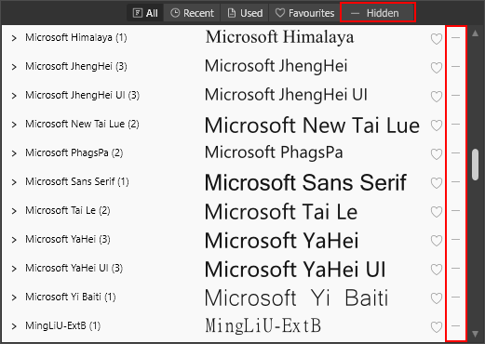Hide the Microsoft JhengHei font
The width and height of the screenshot is (485, 344).
tap(455, 66)
